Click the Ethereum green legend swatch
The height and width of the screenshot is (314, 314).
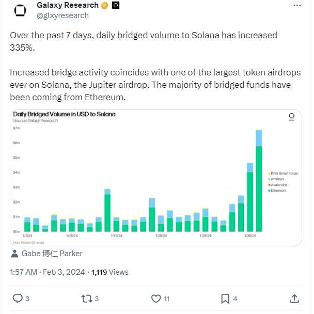(x=270, y=191)
